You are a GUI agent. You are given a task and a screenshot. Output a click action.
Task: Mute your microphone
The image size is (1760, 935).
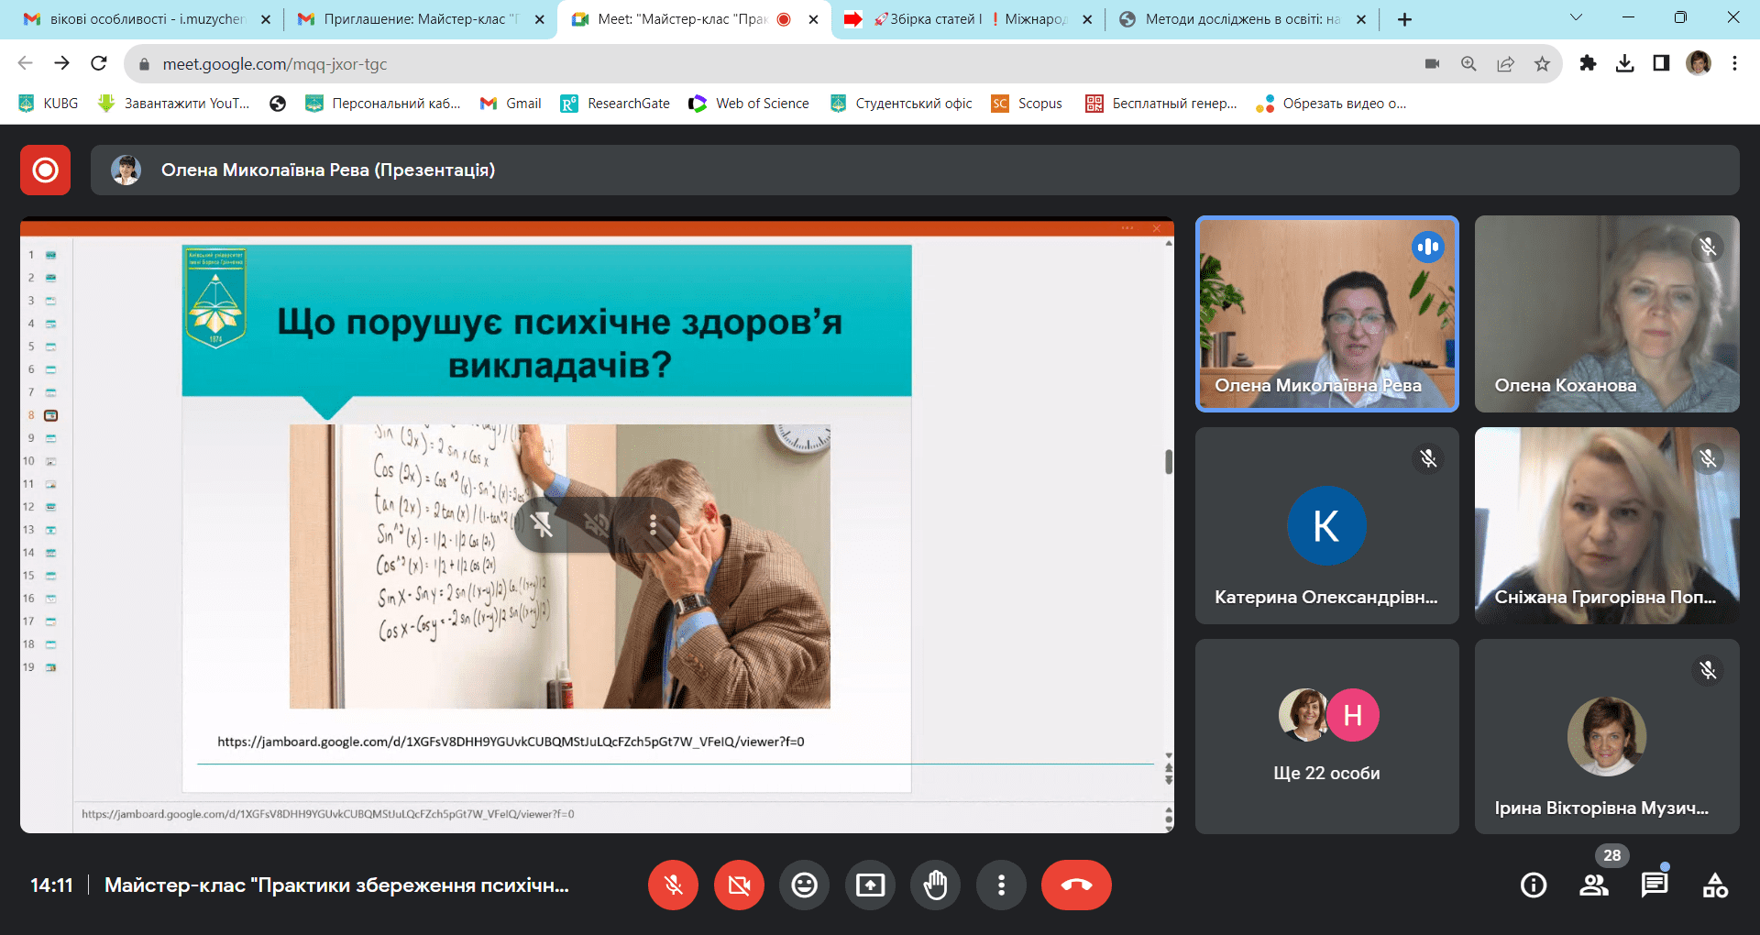coord(673,885)
